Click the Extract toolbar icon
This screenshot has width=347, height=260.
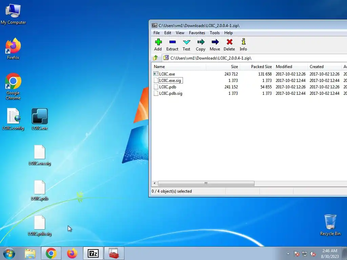[172, 45]
